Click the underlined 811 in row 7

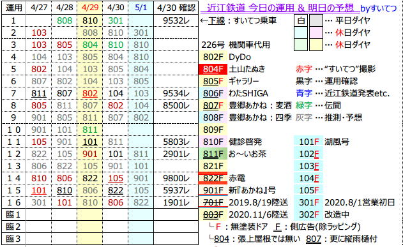pyautogui.click(x=39, y=93)
